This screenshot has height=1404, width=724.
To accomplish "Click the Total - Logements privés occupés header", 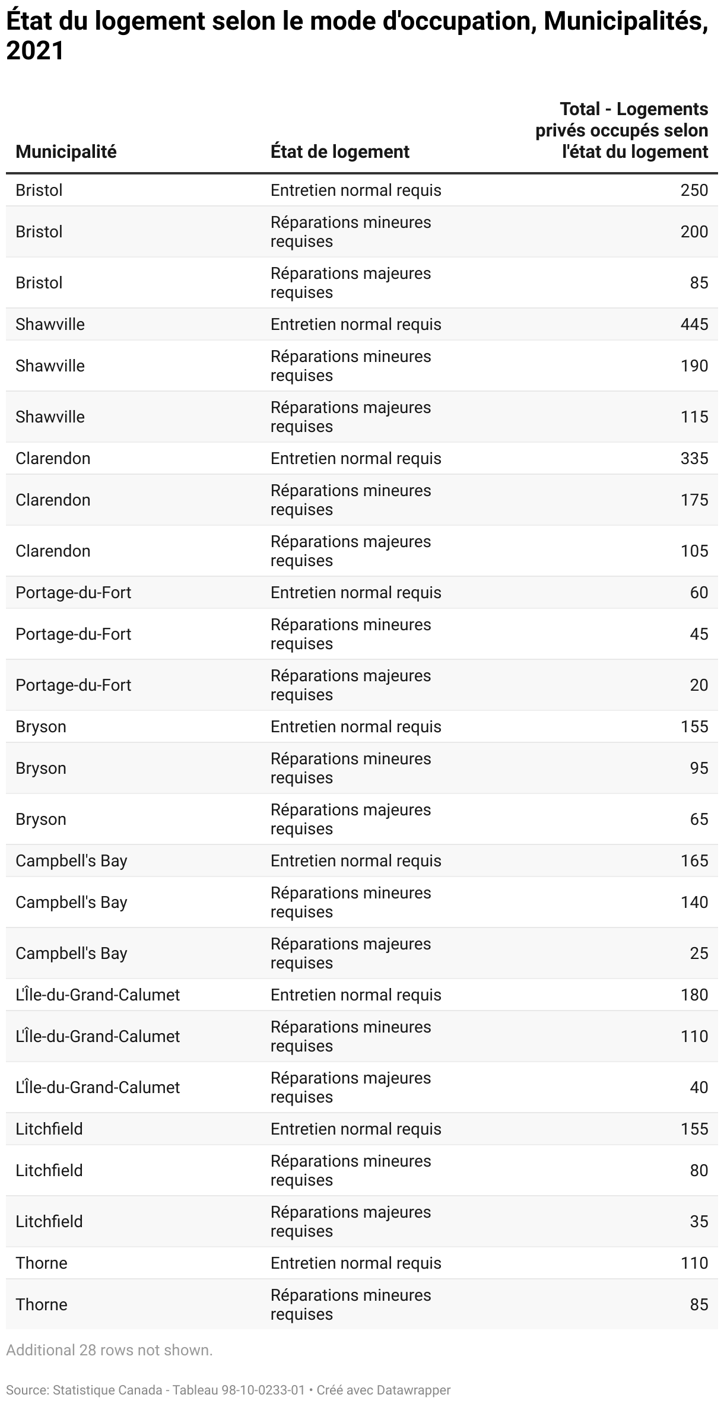I will [621, 131].
